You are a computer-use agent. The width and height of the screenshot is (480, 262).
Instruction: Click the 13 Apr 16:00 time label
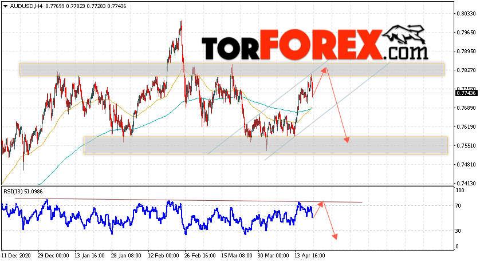[309, 256]
